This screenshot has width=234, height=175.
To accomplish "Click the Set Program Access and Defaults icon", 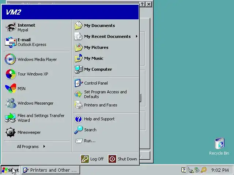I will point(78,94).
